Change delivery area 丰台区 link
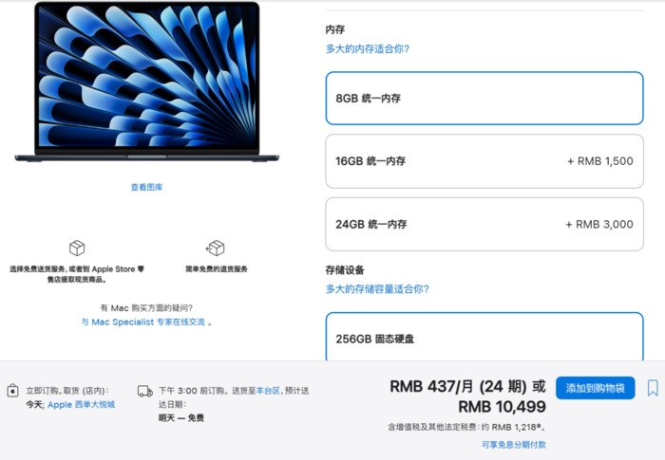The image size is (665, 460). tap(268, 391)
